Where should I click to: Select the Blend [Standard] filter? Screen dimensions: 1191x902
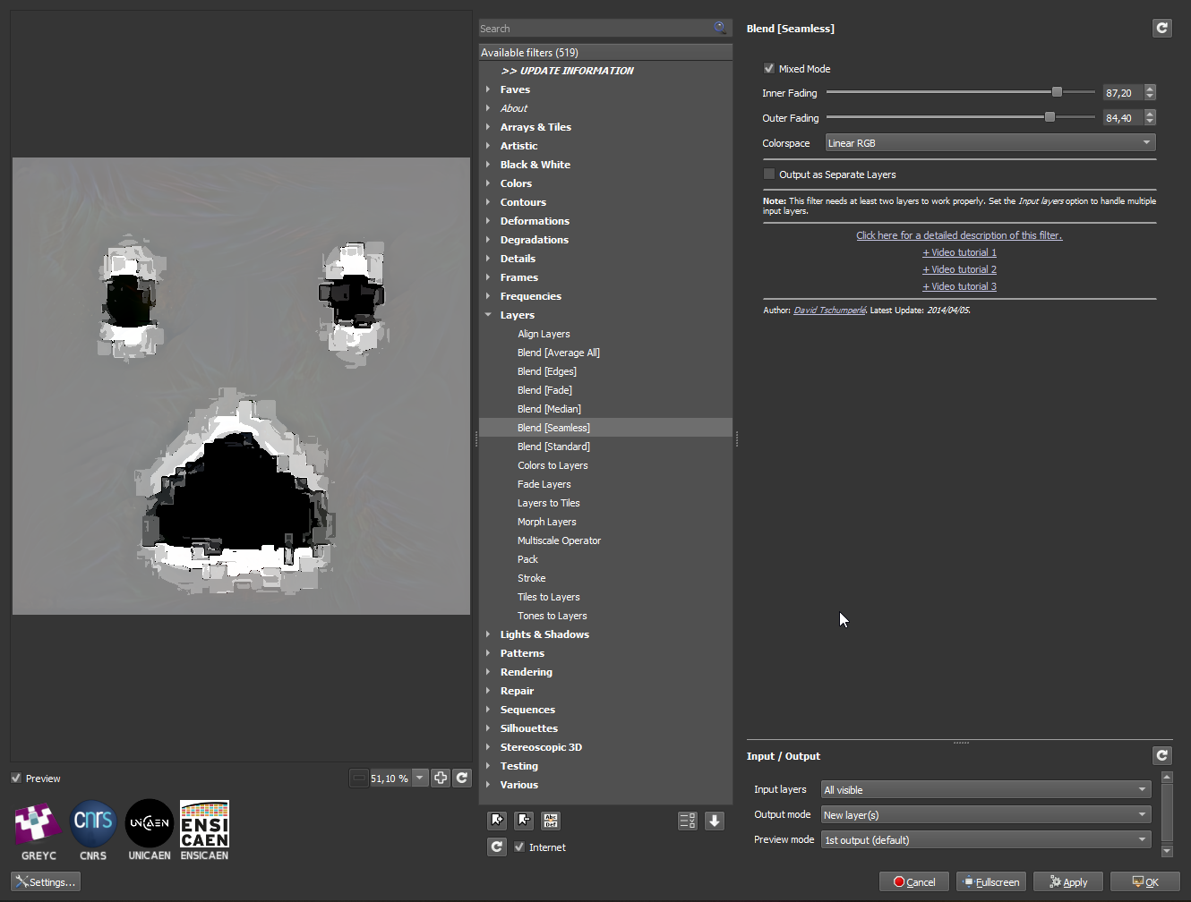(x=553, y=447)
